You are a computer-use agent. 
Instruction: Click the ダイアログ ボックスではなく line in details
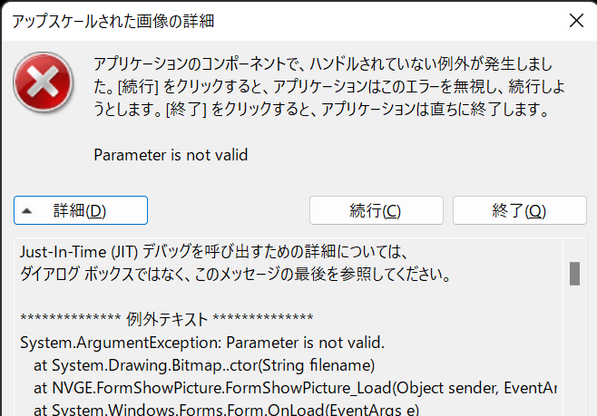235,275
